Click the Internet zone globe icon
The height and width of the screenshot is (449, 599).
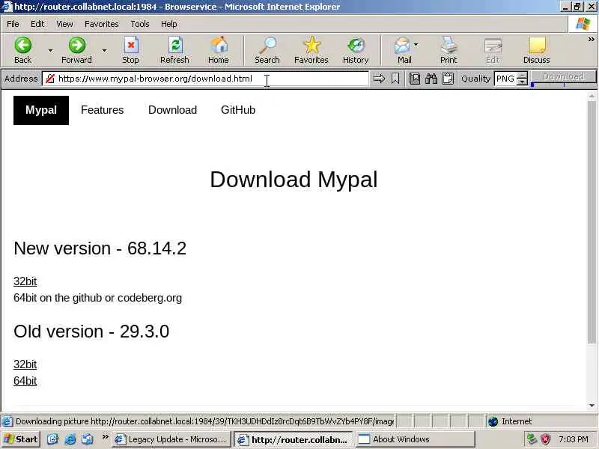point(493,421)
